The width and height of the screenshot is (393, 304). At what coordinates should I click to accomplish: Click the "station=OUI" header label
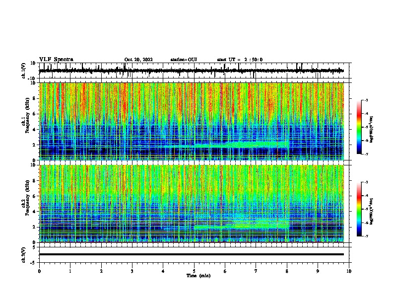(184, 60)
